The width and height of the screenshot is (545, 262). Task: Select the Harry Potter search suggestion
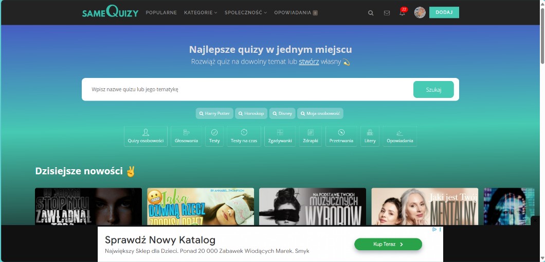214,113
